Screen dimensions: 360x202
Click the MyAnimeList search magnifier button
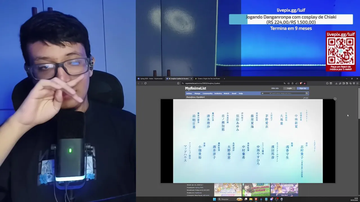point(307,93)
